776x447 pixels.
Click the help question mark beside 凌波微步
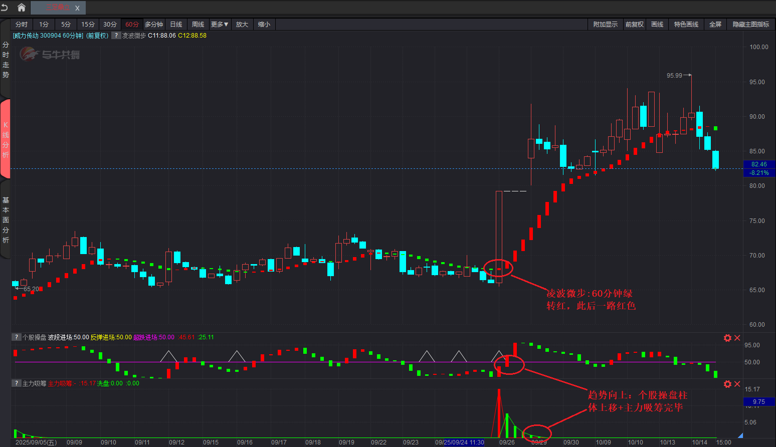click(x=116, y=36)
